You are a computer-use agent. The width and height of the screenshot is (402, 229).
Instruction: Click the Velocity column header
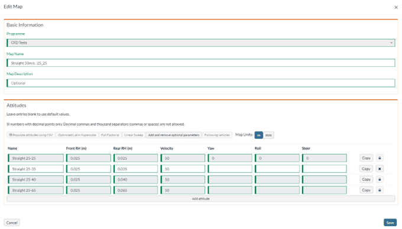tap(167, 148)
